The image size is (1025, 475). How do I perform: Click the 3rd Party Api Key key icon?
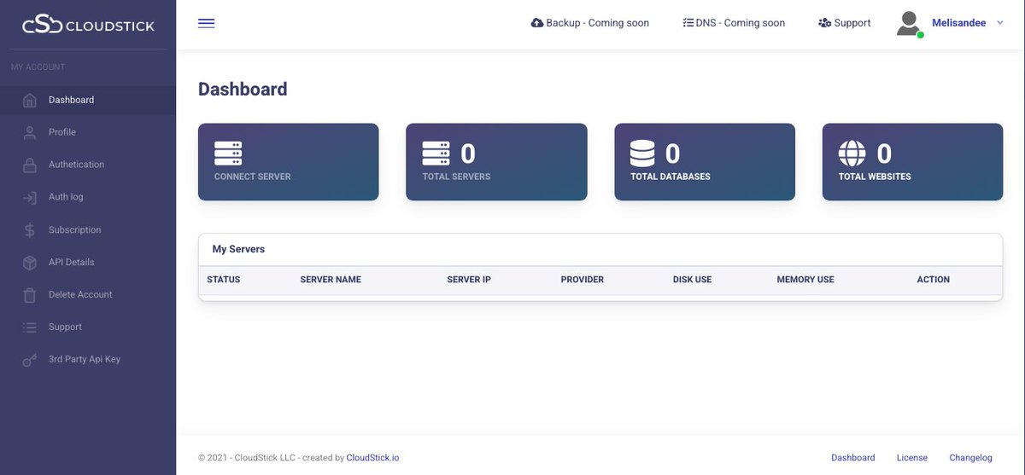pos(30,360)
